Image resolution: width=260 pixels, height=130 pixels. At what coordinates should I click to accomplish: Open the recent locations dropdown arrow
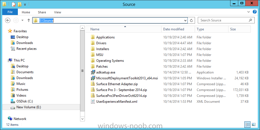tap(22, 20)
